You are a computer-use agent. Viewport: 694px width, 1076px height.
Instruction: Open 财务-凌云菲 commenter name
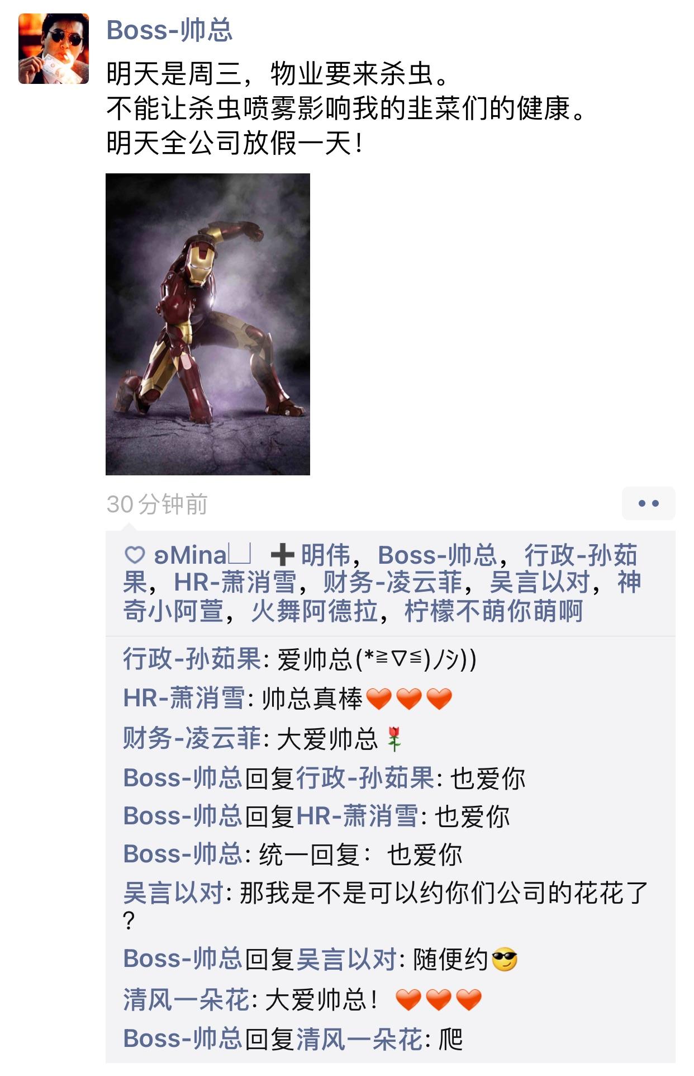(x=192, y=738)
